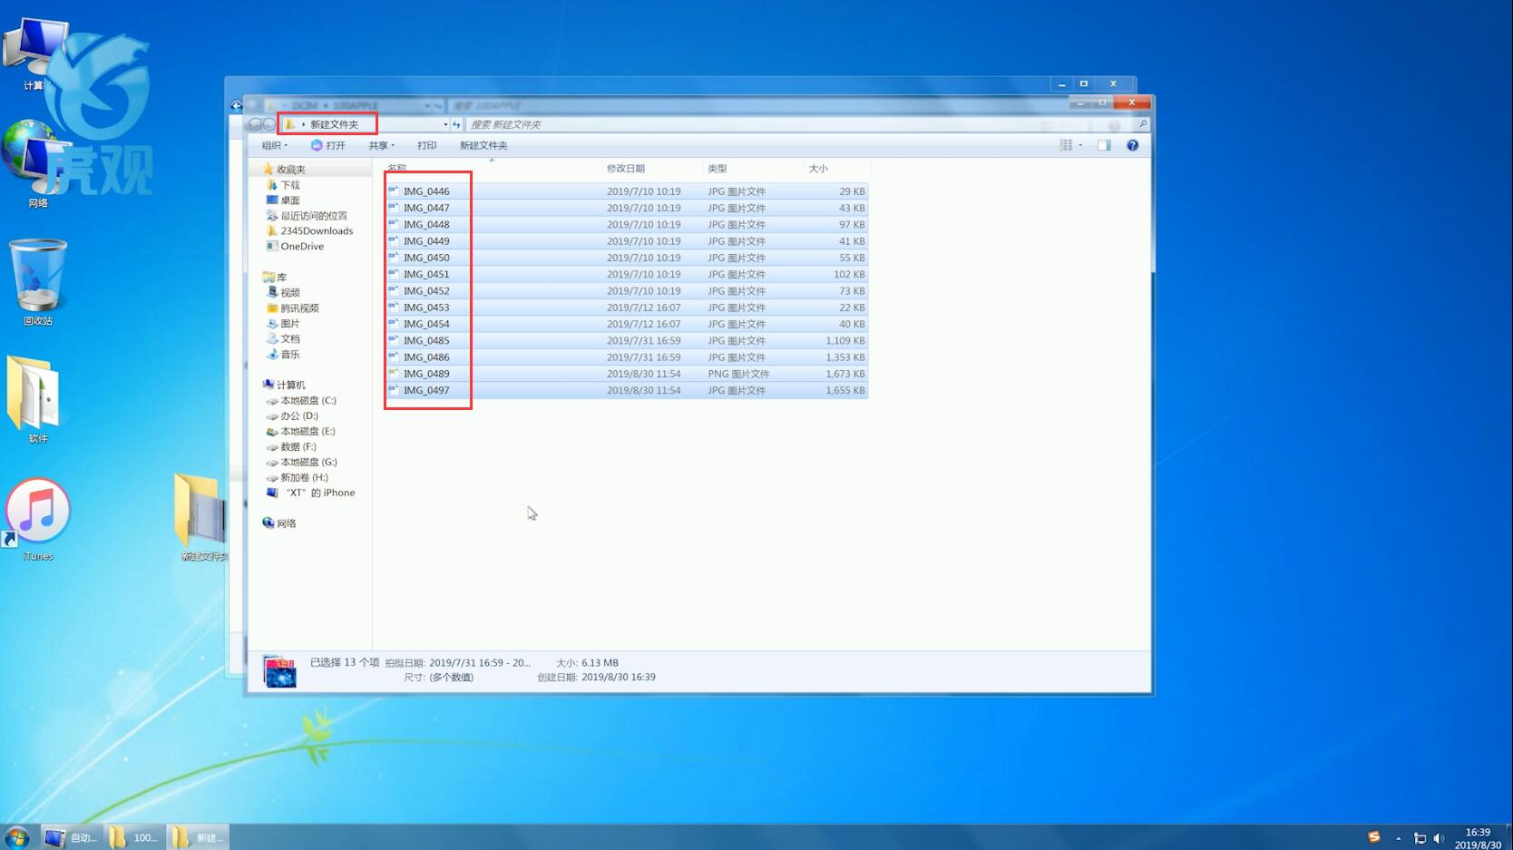The image size is (1513, 850).
Task: Refresh the folder with the refresh icon
Action: tap(456, 124)
